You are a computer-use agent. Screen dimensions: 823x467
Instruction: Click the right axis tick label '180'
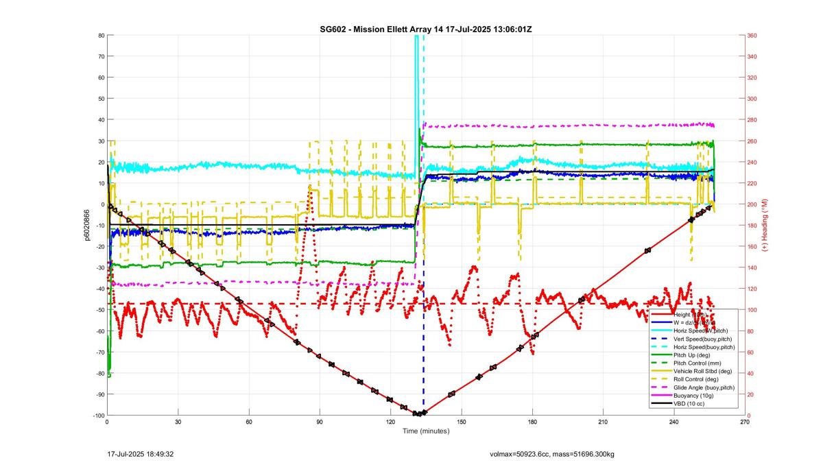click(753, 226)
